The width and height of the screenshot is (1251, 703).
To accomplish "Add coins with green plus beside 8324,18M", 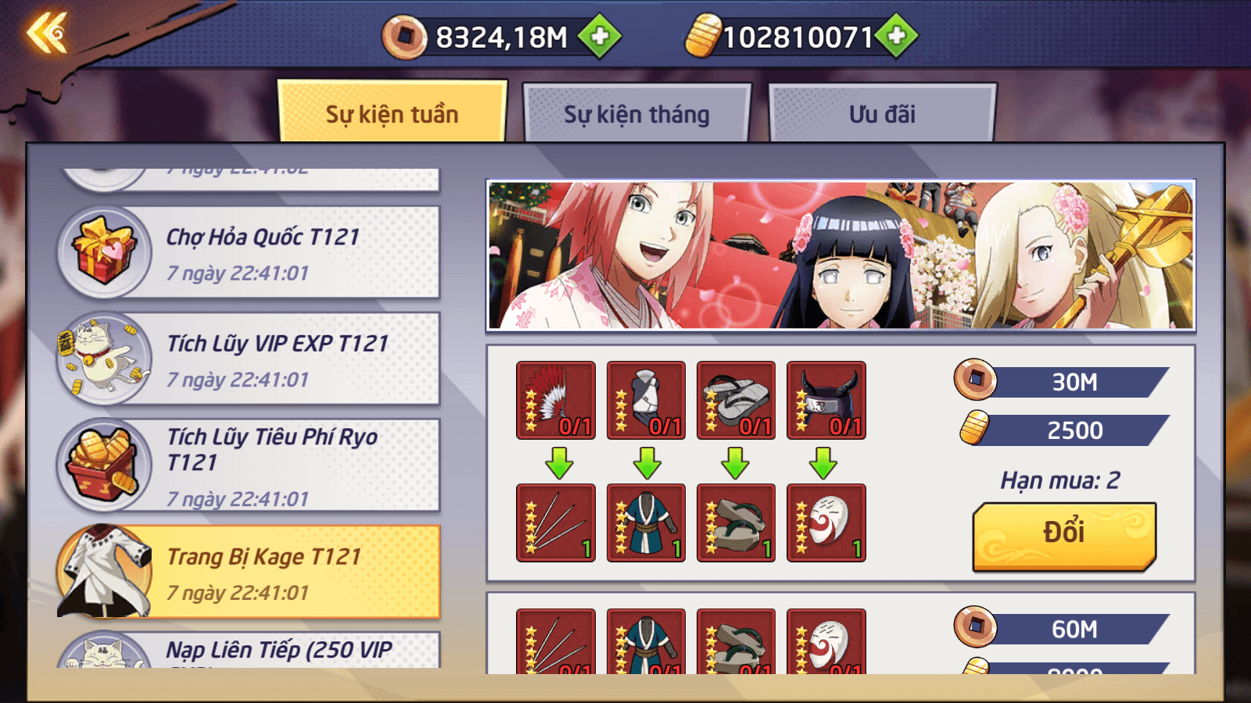I will (x=600, y=36).
